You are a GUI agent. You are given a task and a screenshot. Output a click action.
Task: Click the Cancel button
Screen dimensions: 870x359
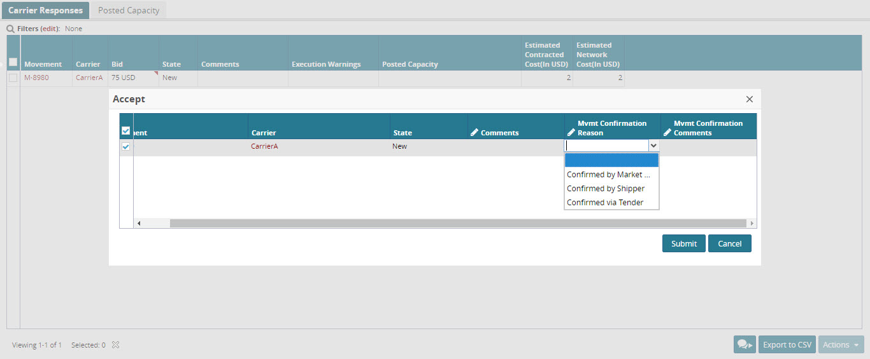pyautogui.click(x=730, y=243)
